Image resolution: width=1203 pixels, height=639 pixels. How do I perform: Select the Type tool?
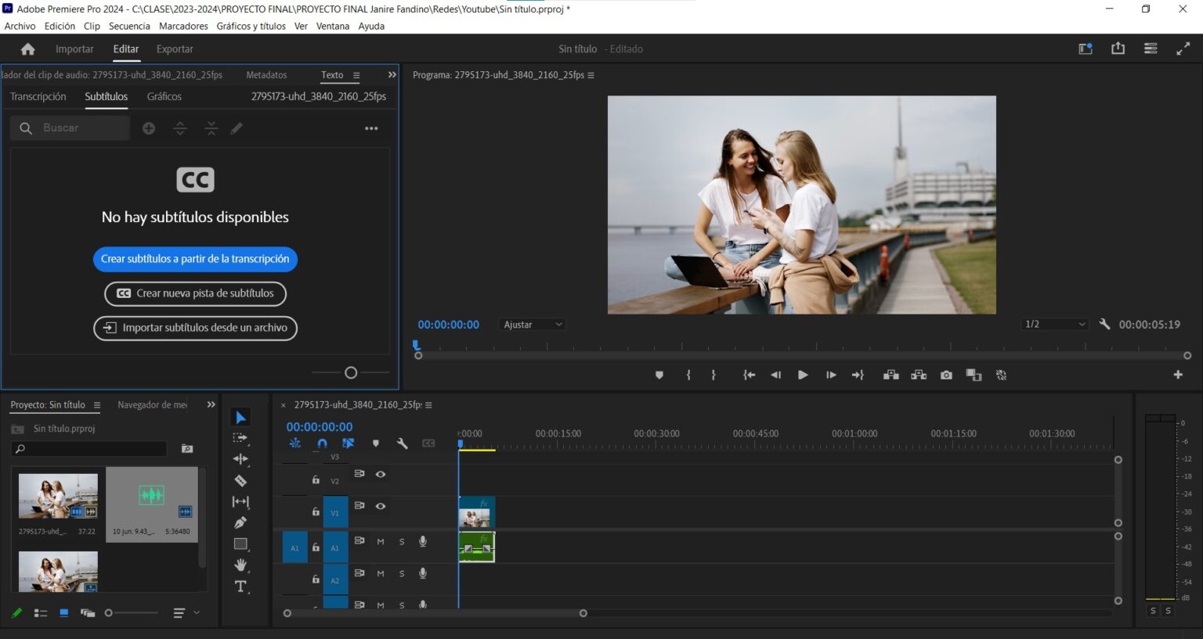(240, 587)
